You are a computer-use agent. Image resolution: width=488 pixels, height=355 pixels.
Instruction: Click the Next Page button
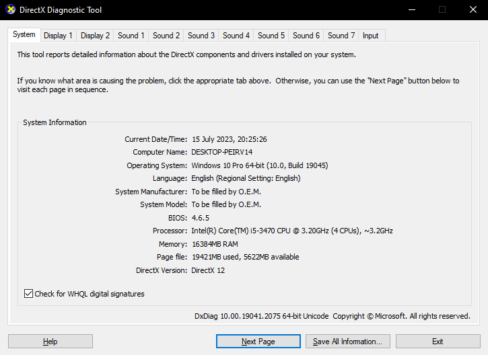coord(258,342)
